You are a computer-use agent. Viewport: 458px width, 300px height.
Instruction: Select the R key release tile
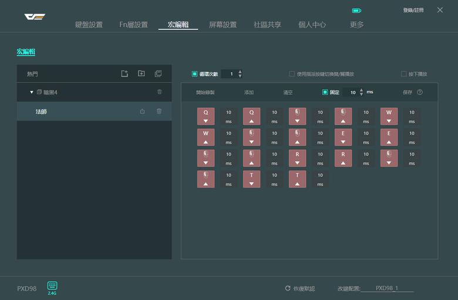click(x=343, y=158)
